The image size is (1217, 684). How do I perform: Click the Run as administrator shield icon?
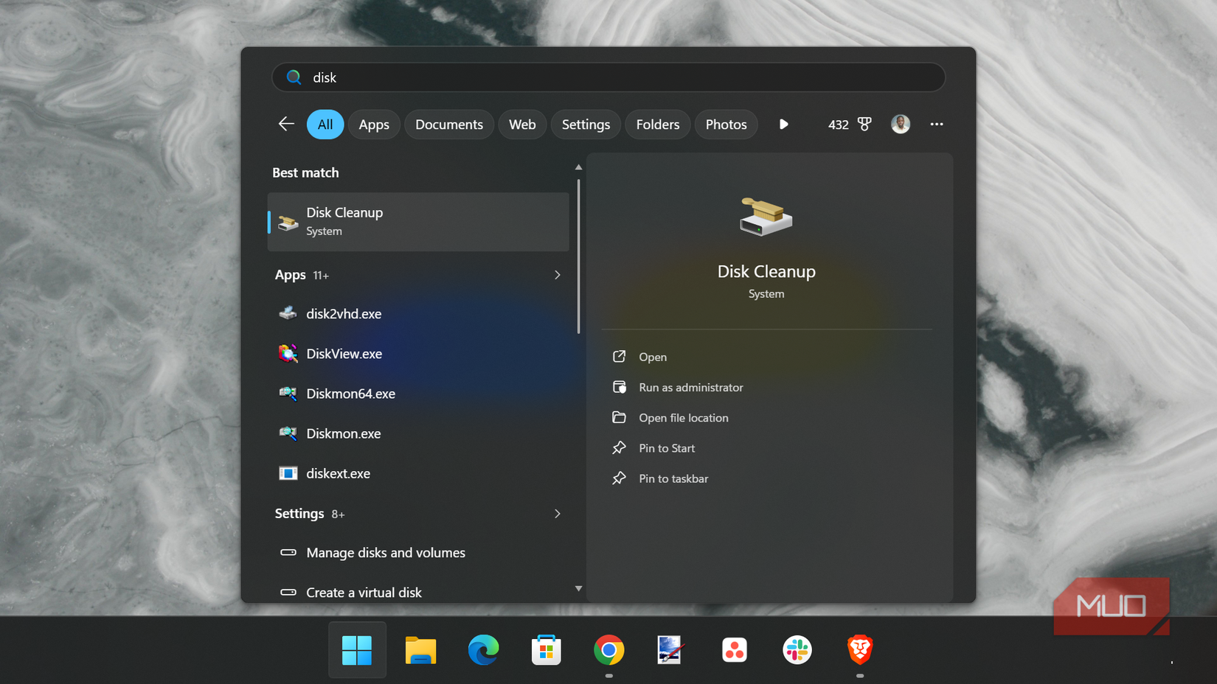click(620, 387)
